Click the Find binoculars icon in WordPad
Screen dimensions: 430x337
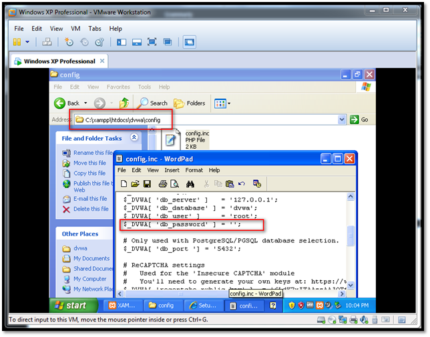190,184
